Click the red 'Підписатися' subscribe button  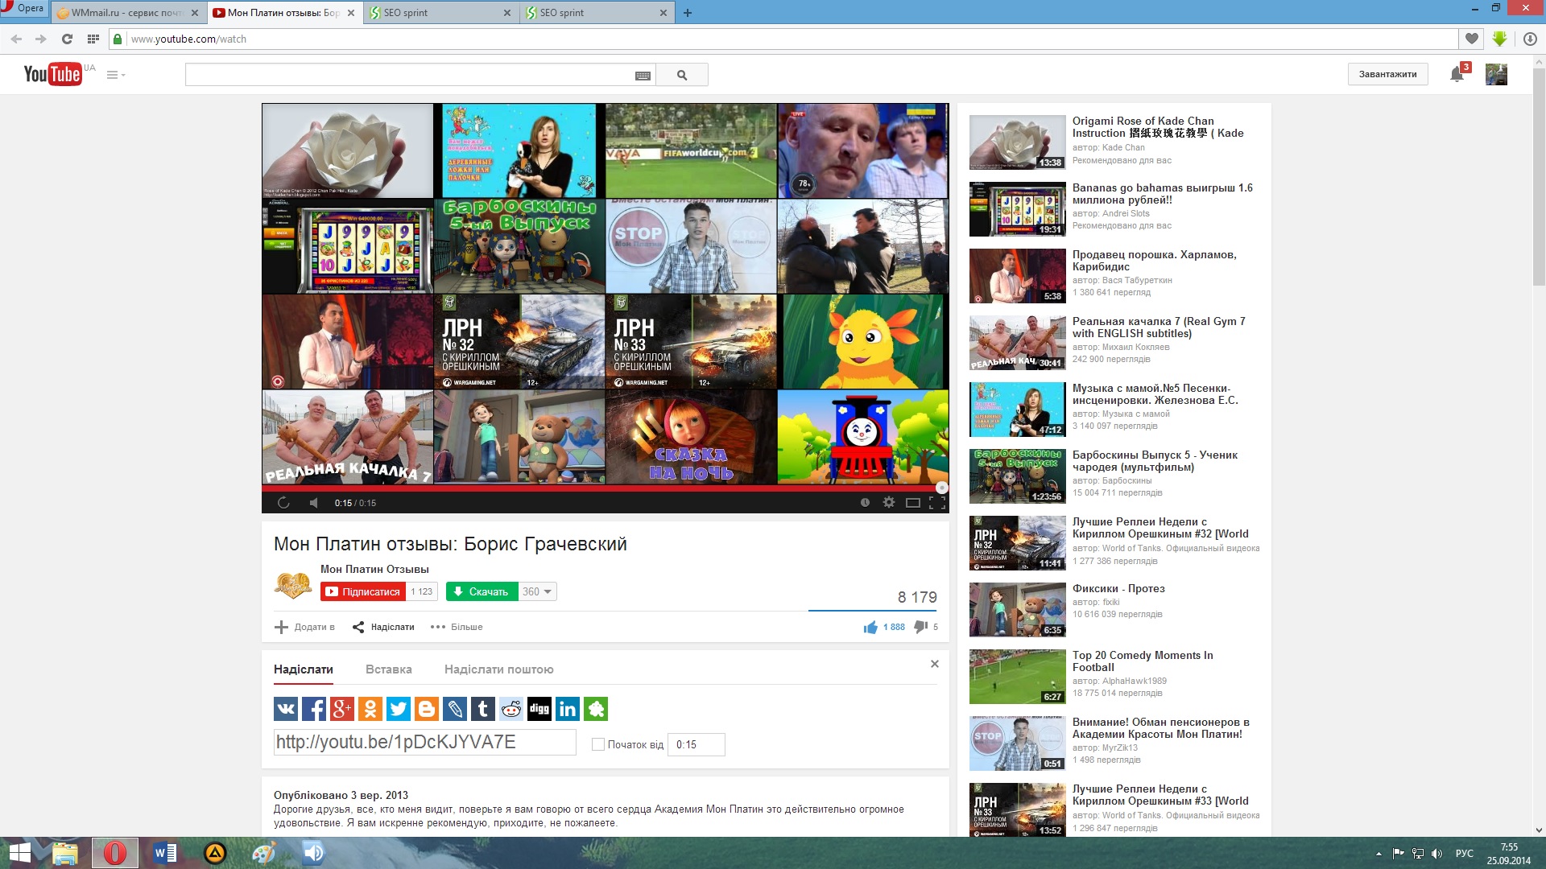[363, 591]
